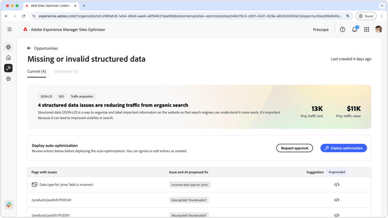Screen dimensions: 388x218
Task: Click the AI-generated badge
Action: pyautogui.click(x=337, y=172)
